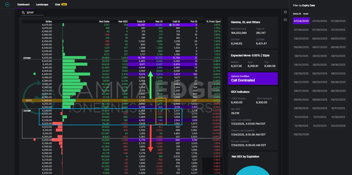Toggle the 08/15/2025 expiry filter
352x175 pixels.
pyautogui.click(x=319, y=65)
